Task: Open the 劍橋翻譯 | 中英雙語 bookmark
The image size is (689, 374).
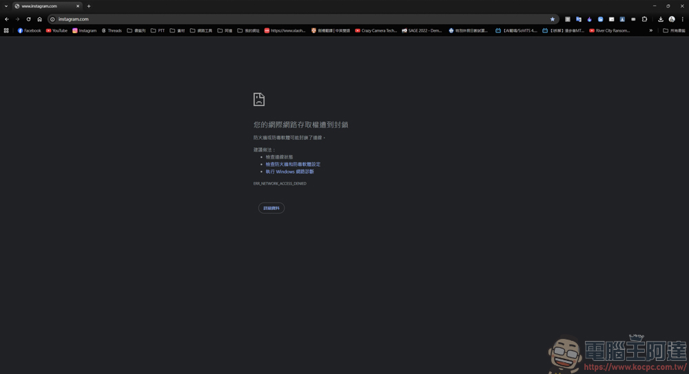Action: [331, 31]
